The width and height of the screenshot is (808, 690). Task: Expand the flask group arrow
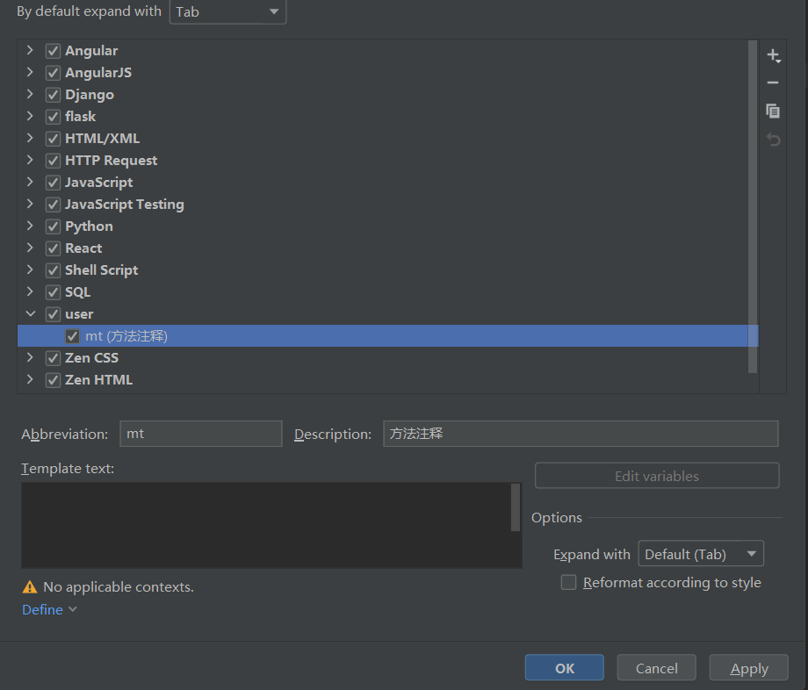coord(30,116)
